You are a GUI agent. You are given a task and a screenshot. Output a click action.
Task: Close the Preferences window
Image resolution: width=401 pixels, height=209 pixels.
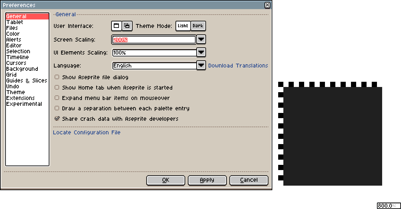[267, 5]
